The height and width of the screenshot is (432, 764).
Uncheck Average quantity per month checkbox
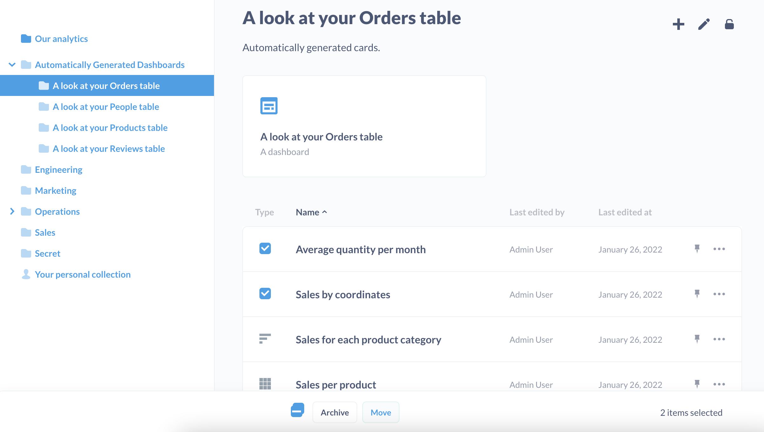coord(265,249)
